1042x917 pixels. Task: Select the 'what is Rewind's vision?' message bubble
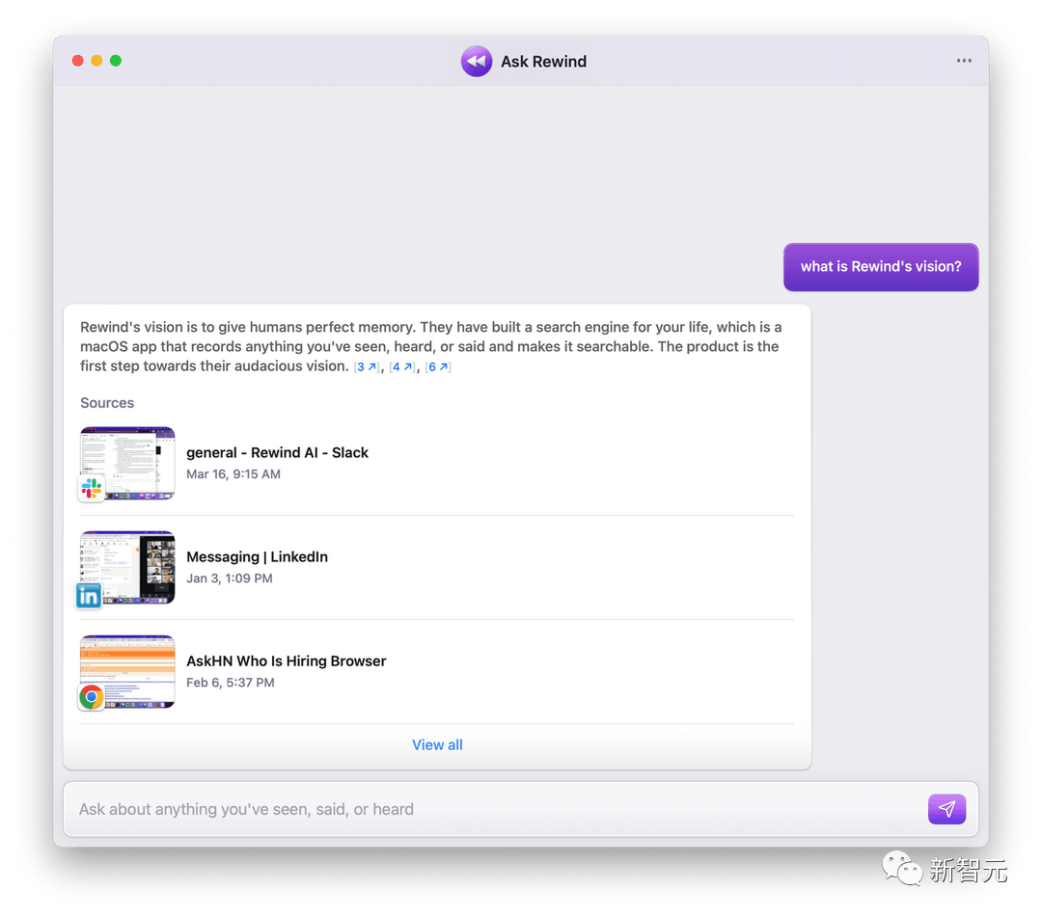[x=881, y=267]
